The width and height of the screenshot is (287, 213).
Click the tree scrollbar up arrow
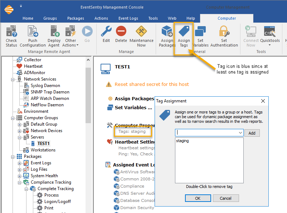(x=88, y=60)
